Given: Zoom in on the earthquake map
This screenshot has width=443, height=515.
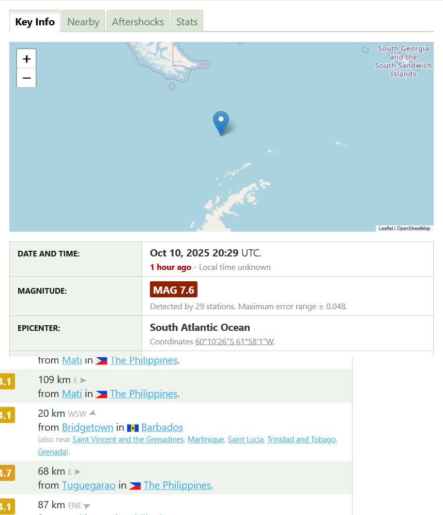Looking at the screenshot, I should coord(26,59).
